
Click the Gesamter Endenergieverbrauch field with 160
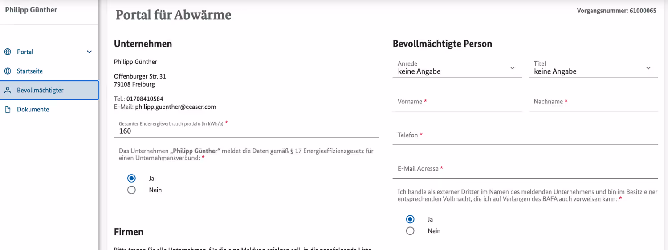pyautogui.click(x=247, y=128)
